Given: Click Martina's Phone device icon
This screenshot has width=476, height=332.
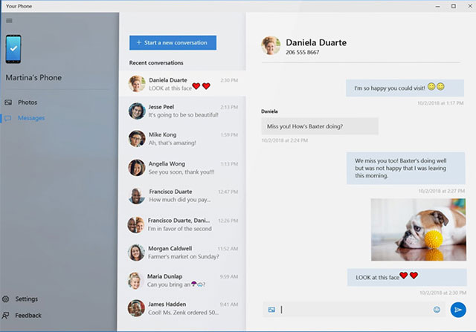Looking at the screenshot, I should click(x=13, y=50).
